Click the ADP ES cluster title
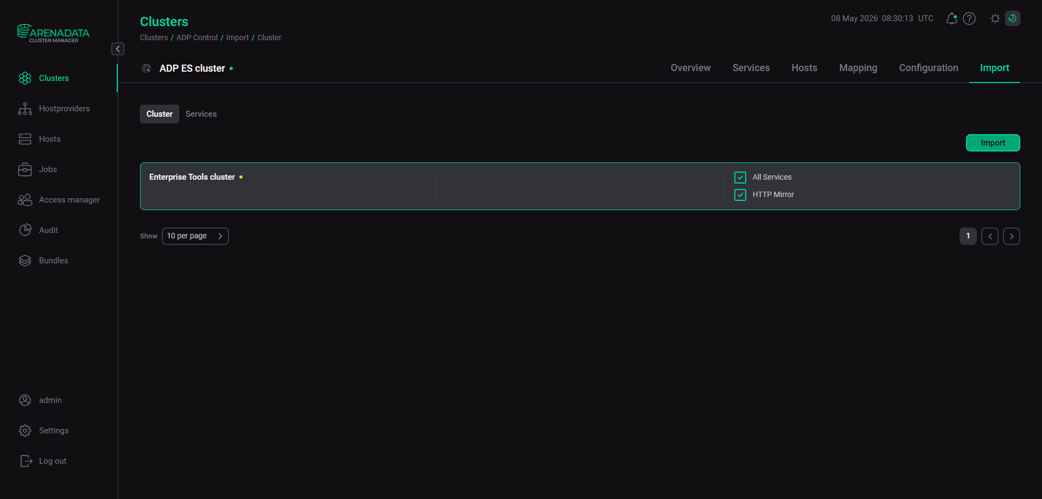The height and width of the screenshot is (499, 1042). (x=192, y=68)
